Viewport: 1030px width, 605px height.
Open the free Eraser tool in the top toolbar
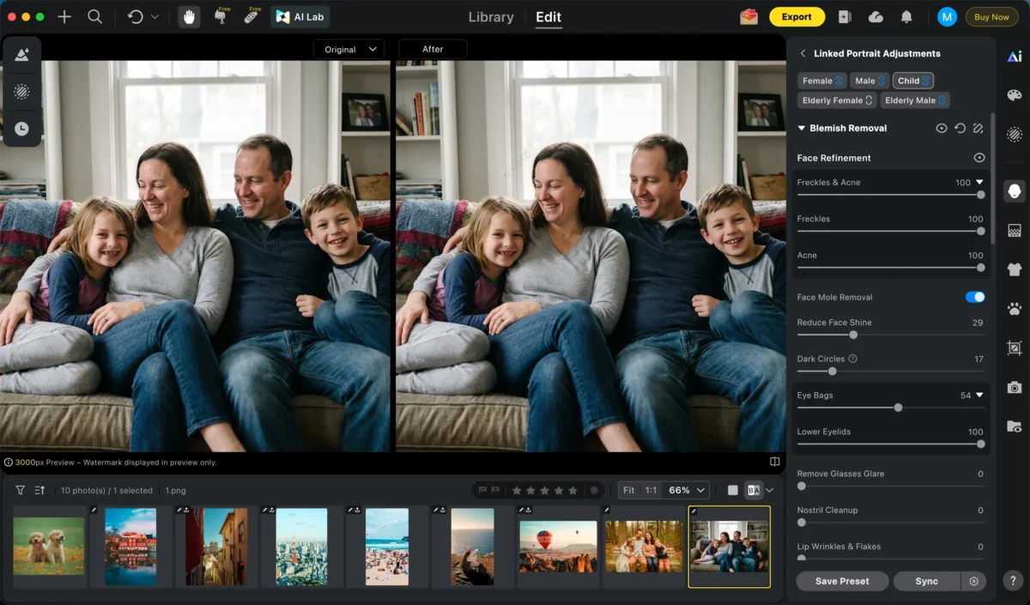coord(250,16)
